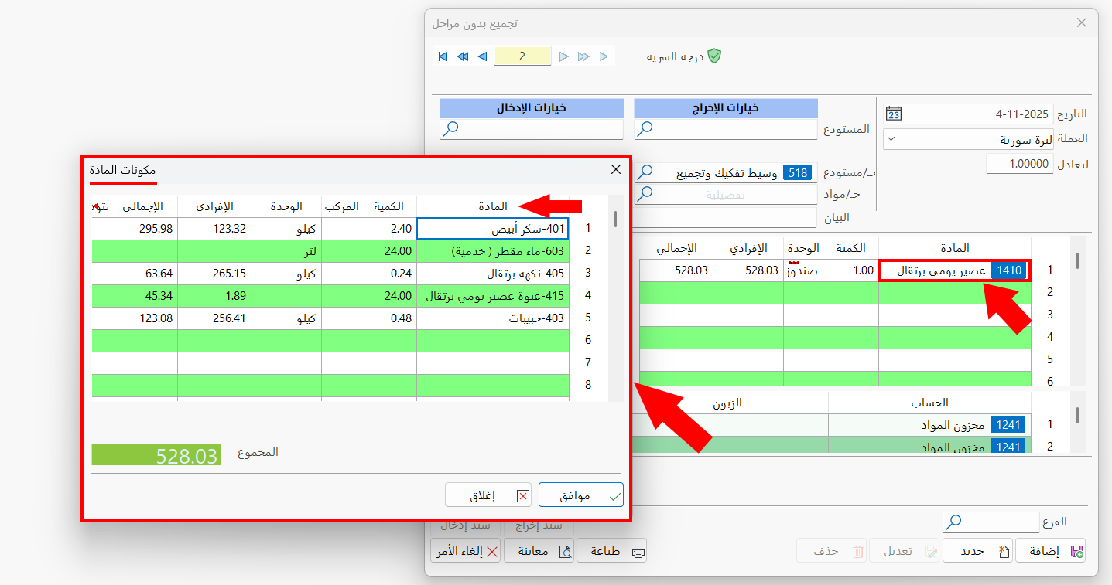
Task: Click the طباعة print button
Action: point(612,551)
